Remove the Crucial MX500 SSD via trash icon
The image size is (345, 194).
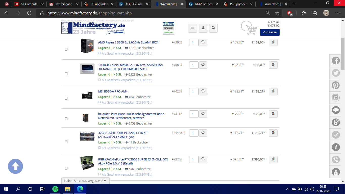[273, 65]
